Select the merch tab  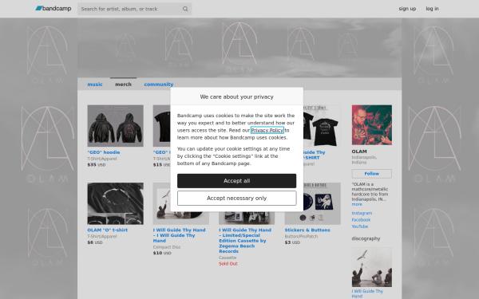(x=123, y=85)
